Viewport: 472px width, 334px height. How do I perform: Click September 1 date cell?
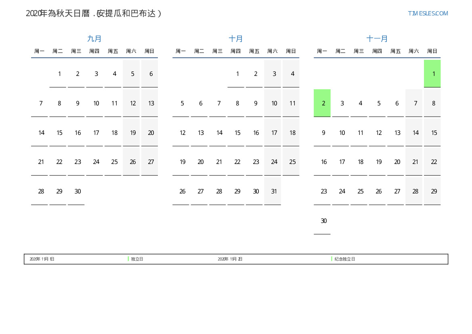click(x=59, y=74)
